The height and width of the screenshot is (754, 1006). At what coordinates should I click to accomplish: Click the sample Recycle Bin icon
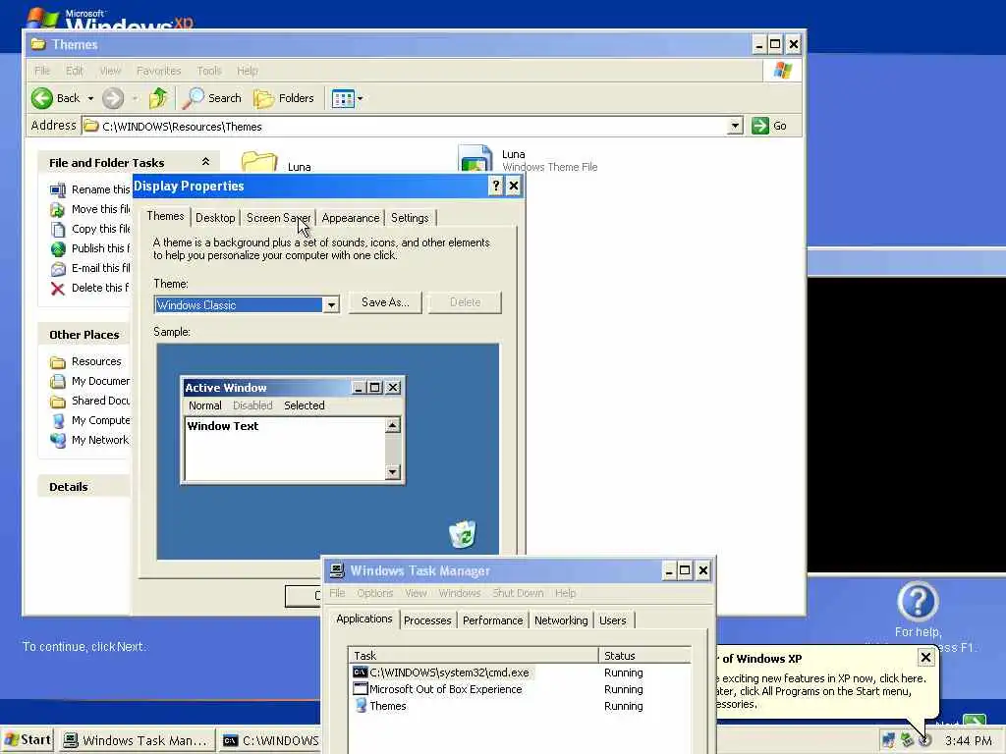click(462, 534)
